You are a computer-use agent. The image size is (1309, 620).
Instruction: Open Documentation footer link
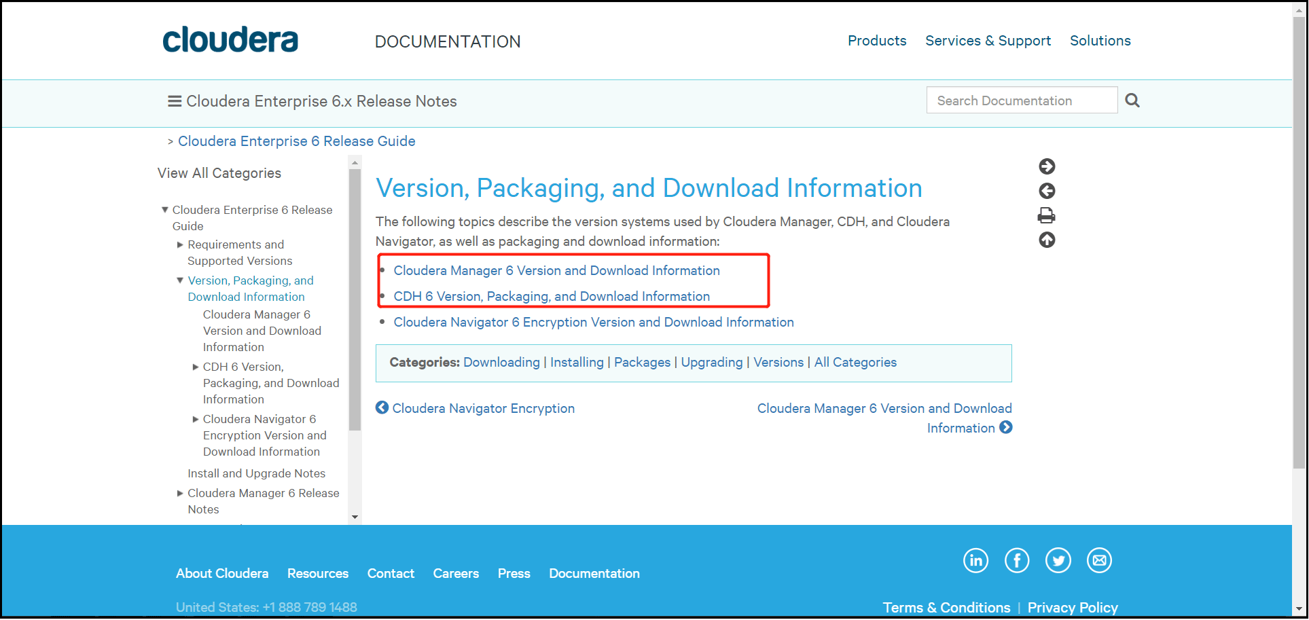pos(594,573)
